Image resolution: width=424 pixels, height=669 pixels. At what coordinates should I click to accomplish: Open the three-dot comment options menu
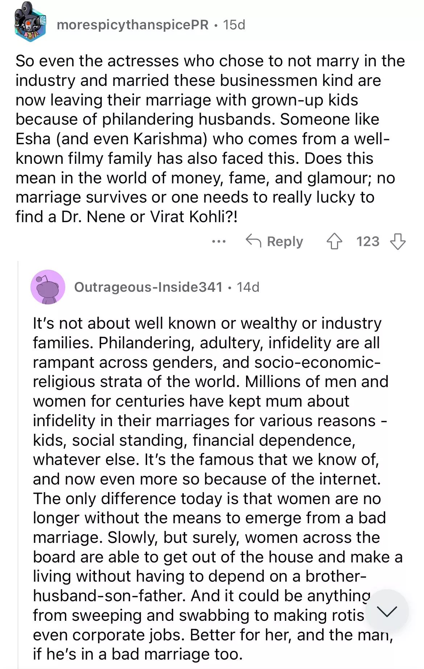(x=219, y=241)
